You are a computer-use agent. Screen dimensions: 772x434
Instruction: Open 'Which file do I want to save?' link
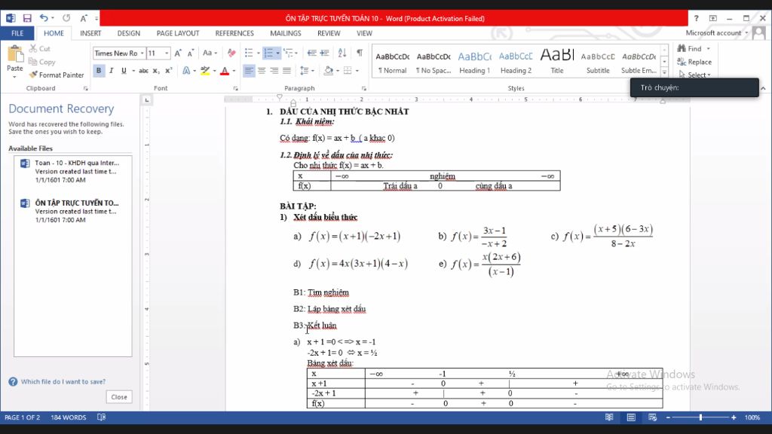[x=63, y=381]
